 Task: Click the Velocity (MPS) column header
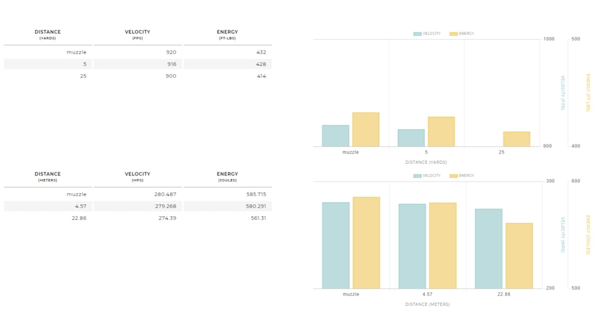(x=137, y=177)
